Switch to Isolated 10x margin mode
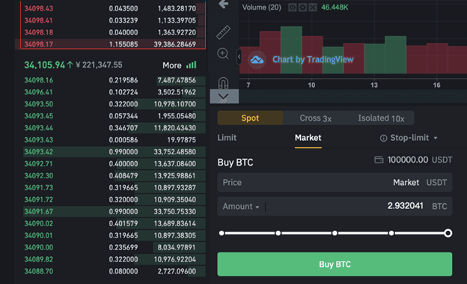The image size is (467, 284). (x=381, y=118)
